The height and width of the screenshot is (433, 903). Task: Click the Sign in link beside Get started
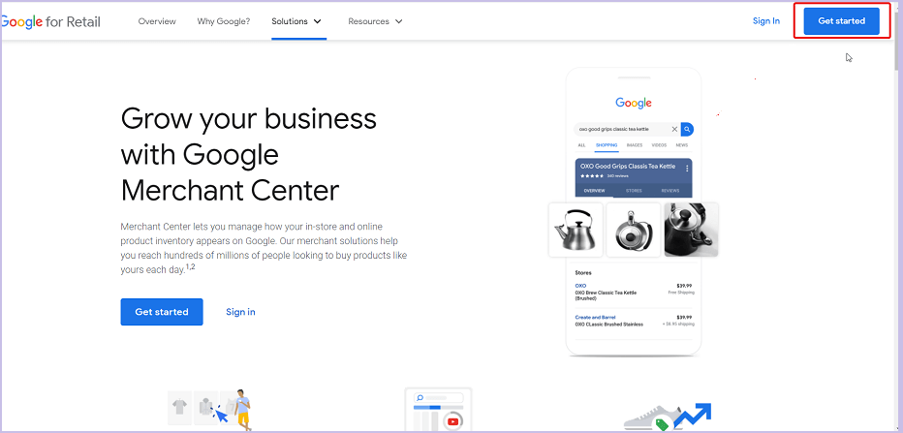240,312
